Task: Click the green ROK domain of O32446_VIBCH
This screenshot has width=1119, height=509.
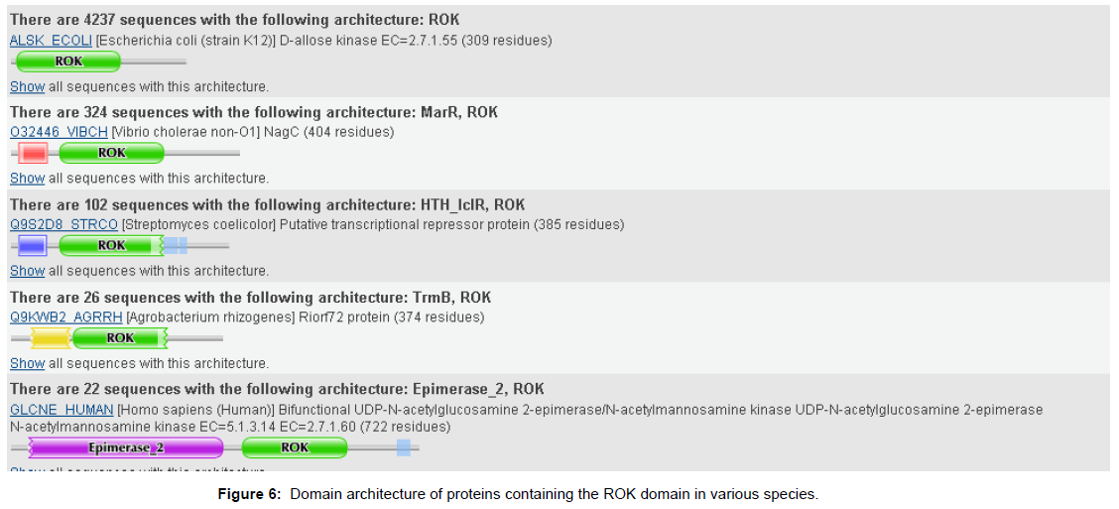Action: tap(111, 154)
